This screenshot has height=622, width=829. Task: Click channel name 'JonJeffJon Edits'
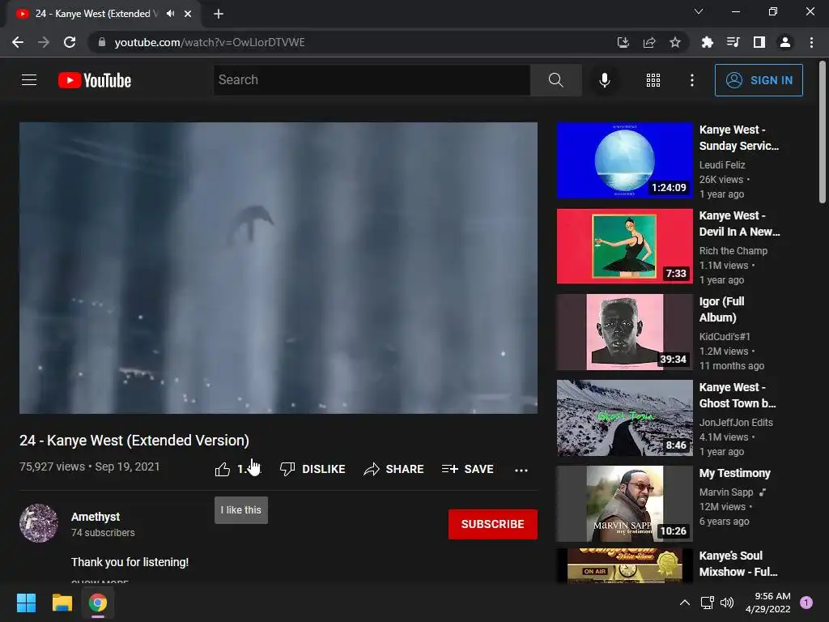tap(736, 422)
